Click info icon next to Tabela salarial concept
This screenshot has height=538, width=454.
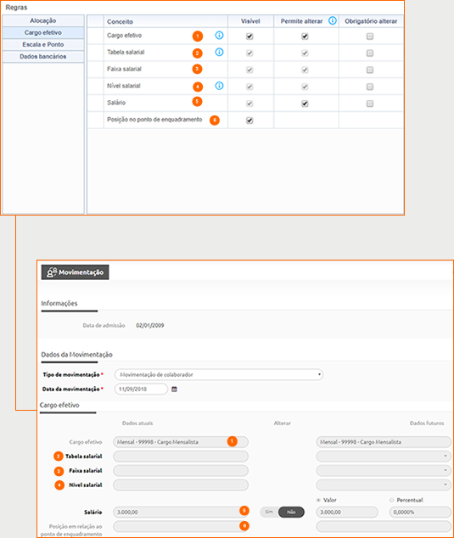(219, 52)
